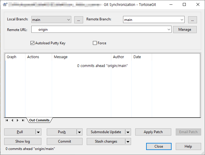This screenshot has width=205, height=155.
Task: Click the list text 0 commits ahead "origin/main"
Action: tap(102, 66)
